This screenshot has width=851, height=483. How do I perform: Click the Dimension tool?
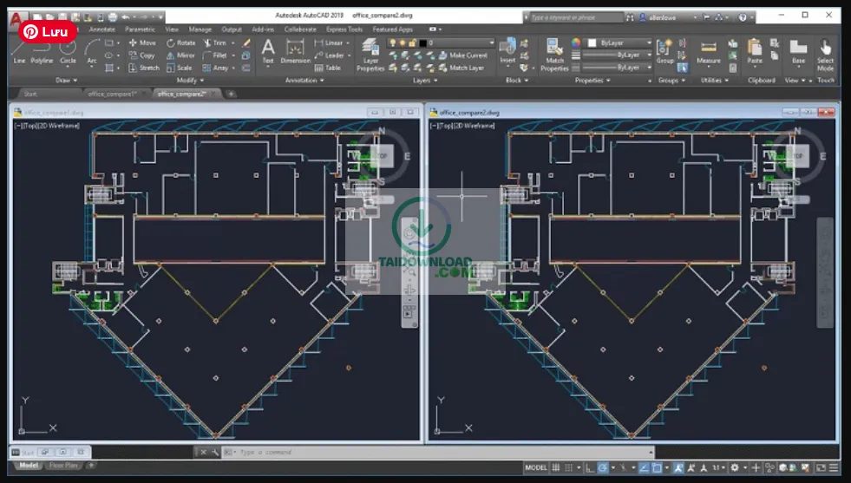(295, 52)
